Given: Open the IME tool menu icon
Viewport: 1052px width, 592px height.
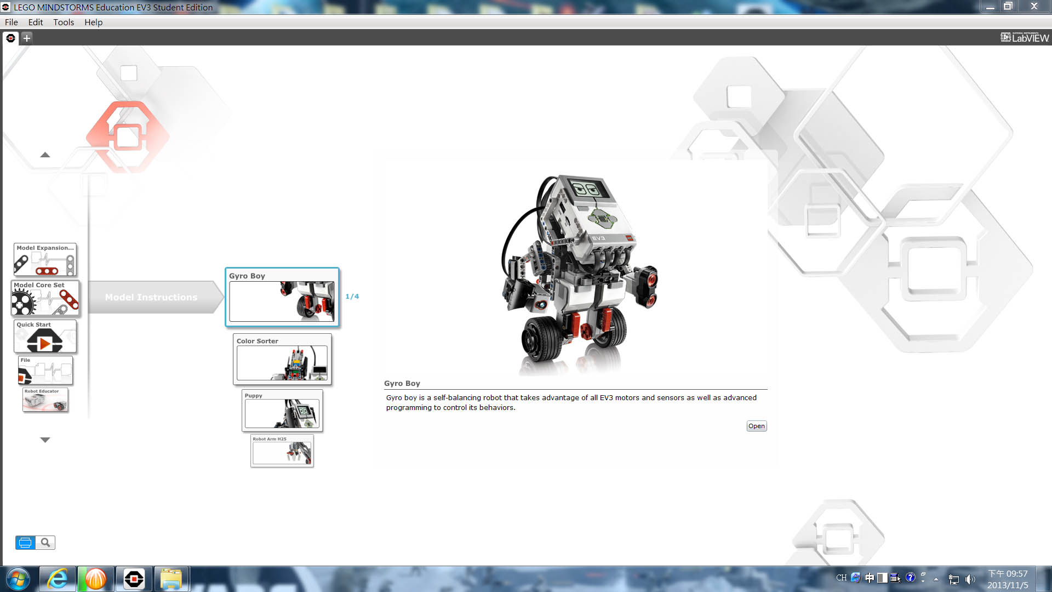Looking at the screenshot, I should 895,578.
